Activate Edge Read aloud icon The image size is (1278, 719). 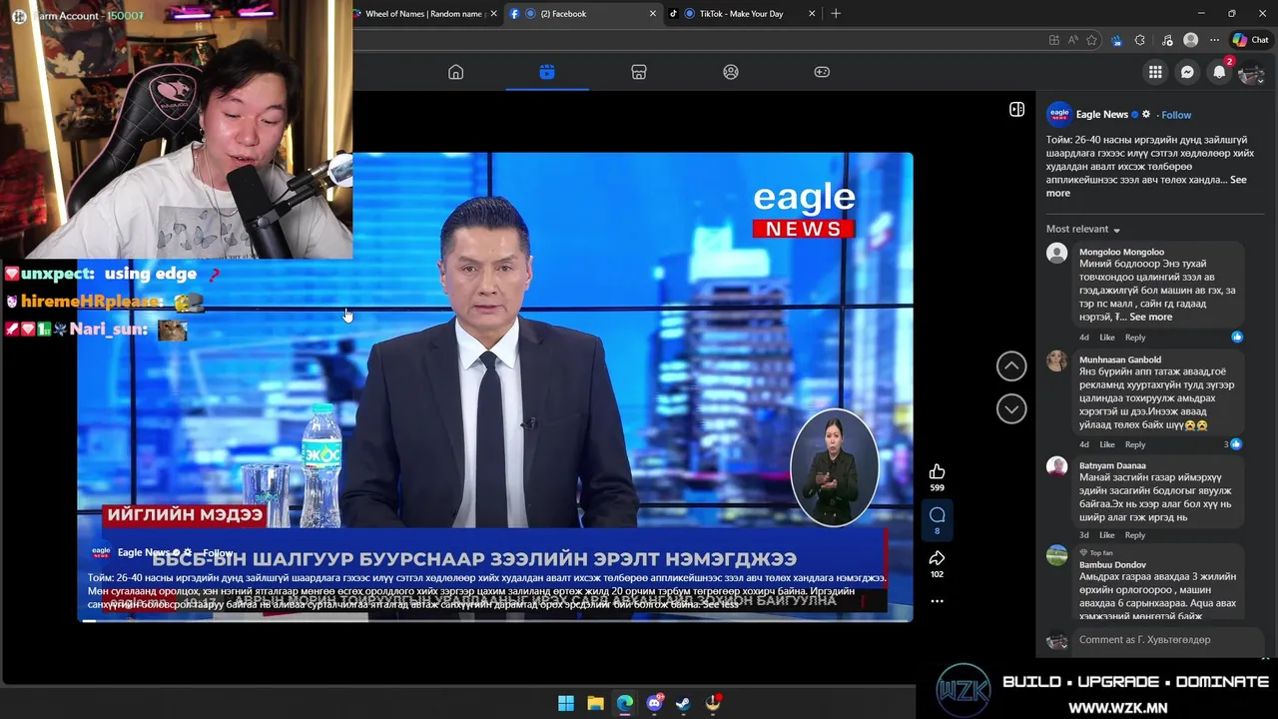click(x=1073, y=40)
